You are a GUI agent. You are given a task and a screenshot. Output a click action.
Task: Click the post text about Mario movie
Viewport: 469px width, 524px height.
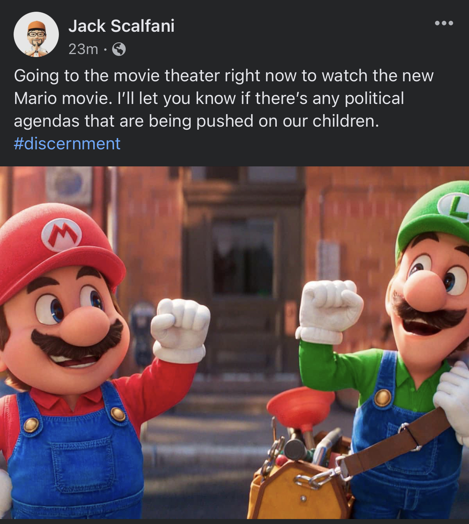click(224, 98)
